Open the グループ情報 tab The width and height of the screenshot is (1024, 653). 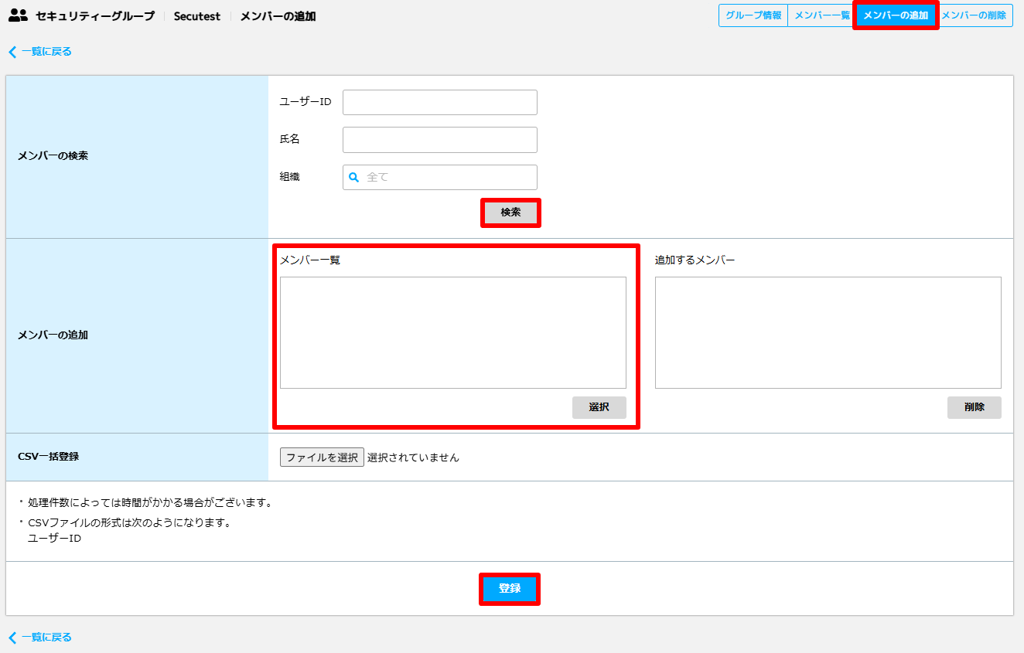tap(753, 15)
